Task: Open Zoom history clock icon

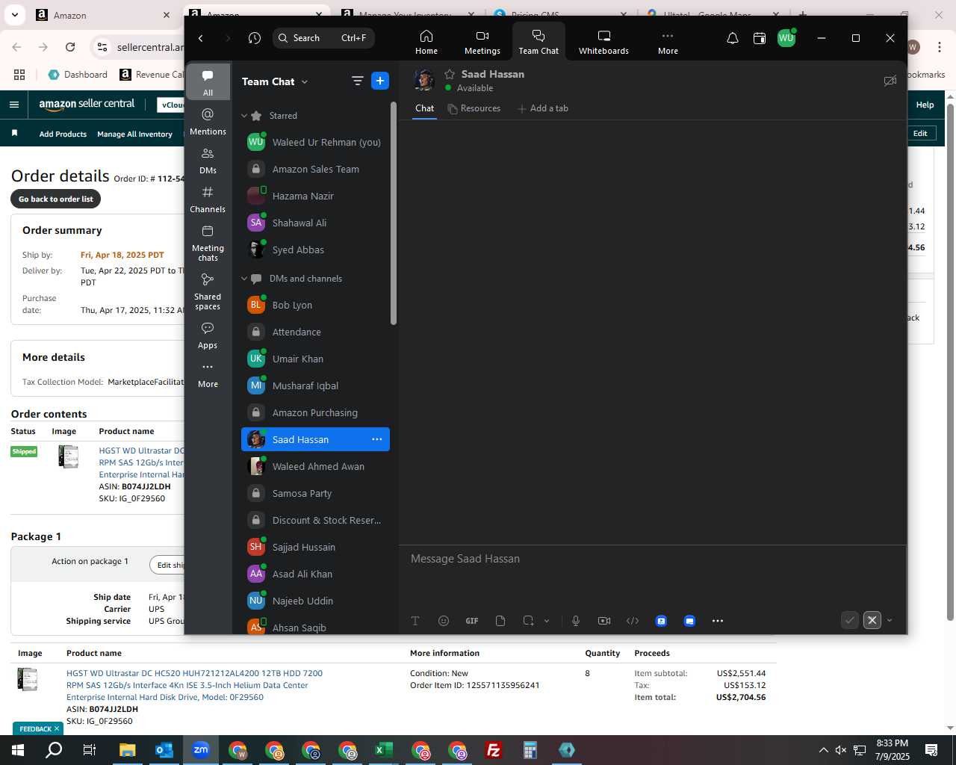Action: point(255,38)
